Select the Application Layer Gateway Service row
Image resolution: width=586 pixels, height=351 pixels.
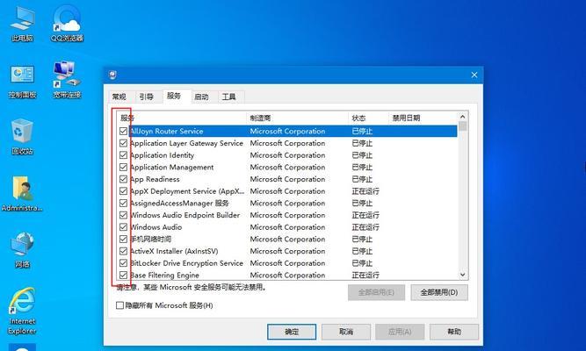186,143
